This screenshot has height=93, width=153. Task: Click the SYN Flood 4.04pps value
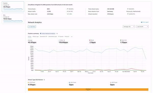pos(32,85)
